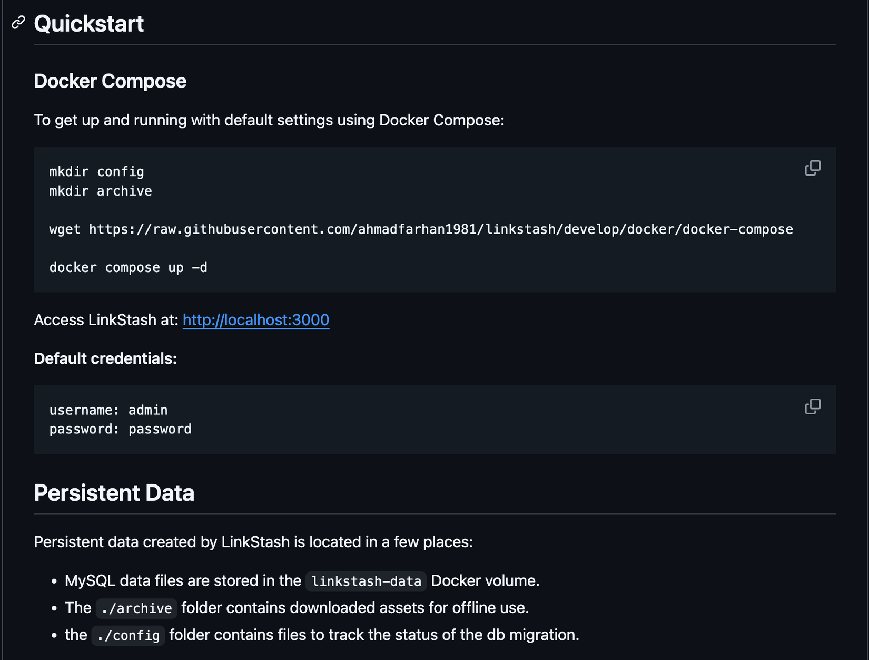Click the 'docker compose up -d' line
Viewport: 869px width, 660px height.
tap(128, 268)
